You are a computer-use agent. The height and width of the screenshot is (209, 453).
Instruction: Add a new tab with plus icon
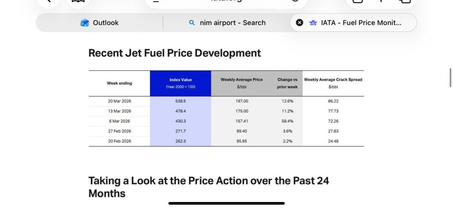coord(381,1)
